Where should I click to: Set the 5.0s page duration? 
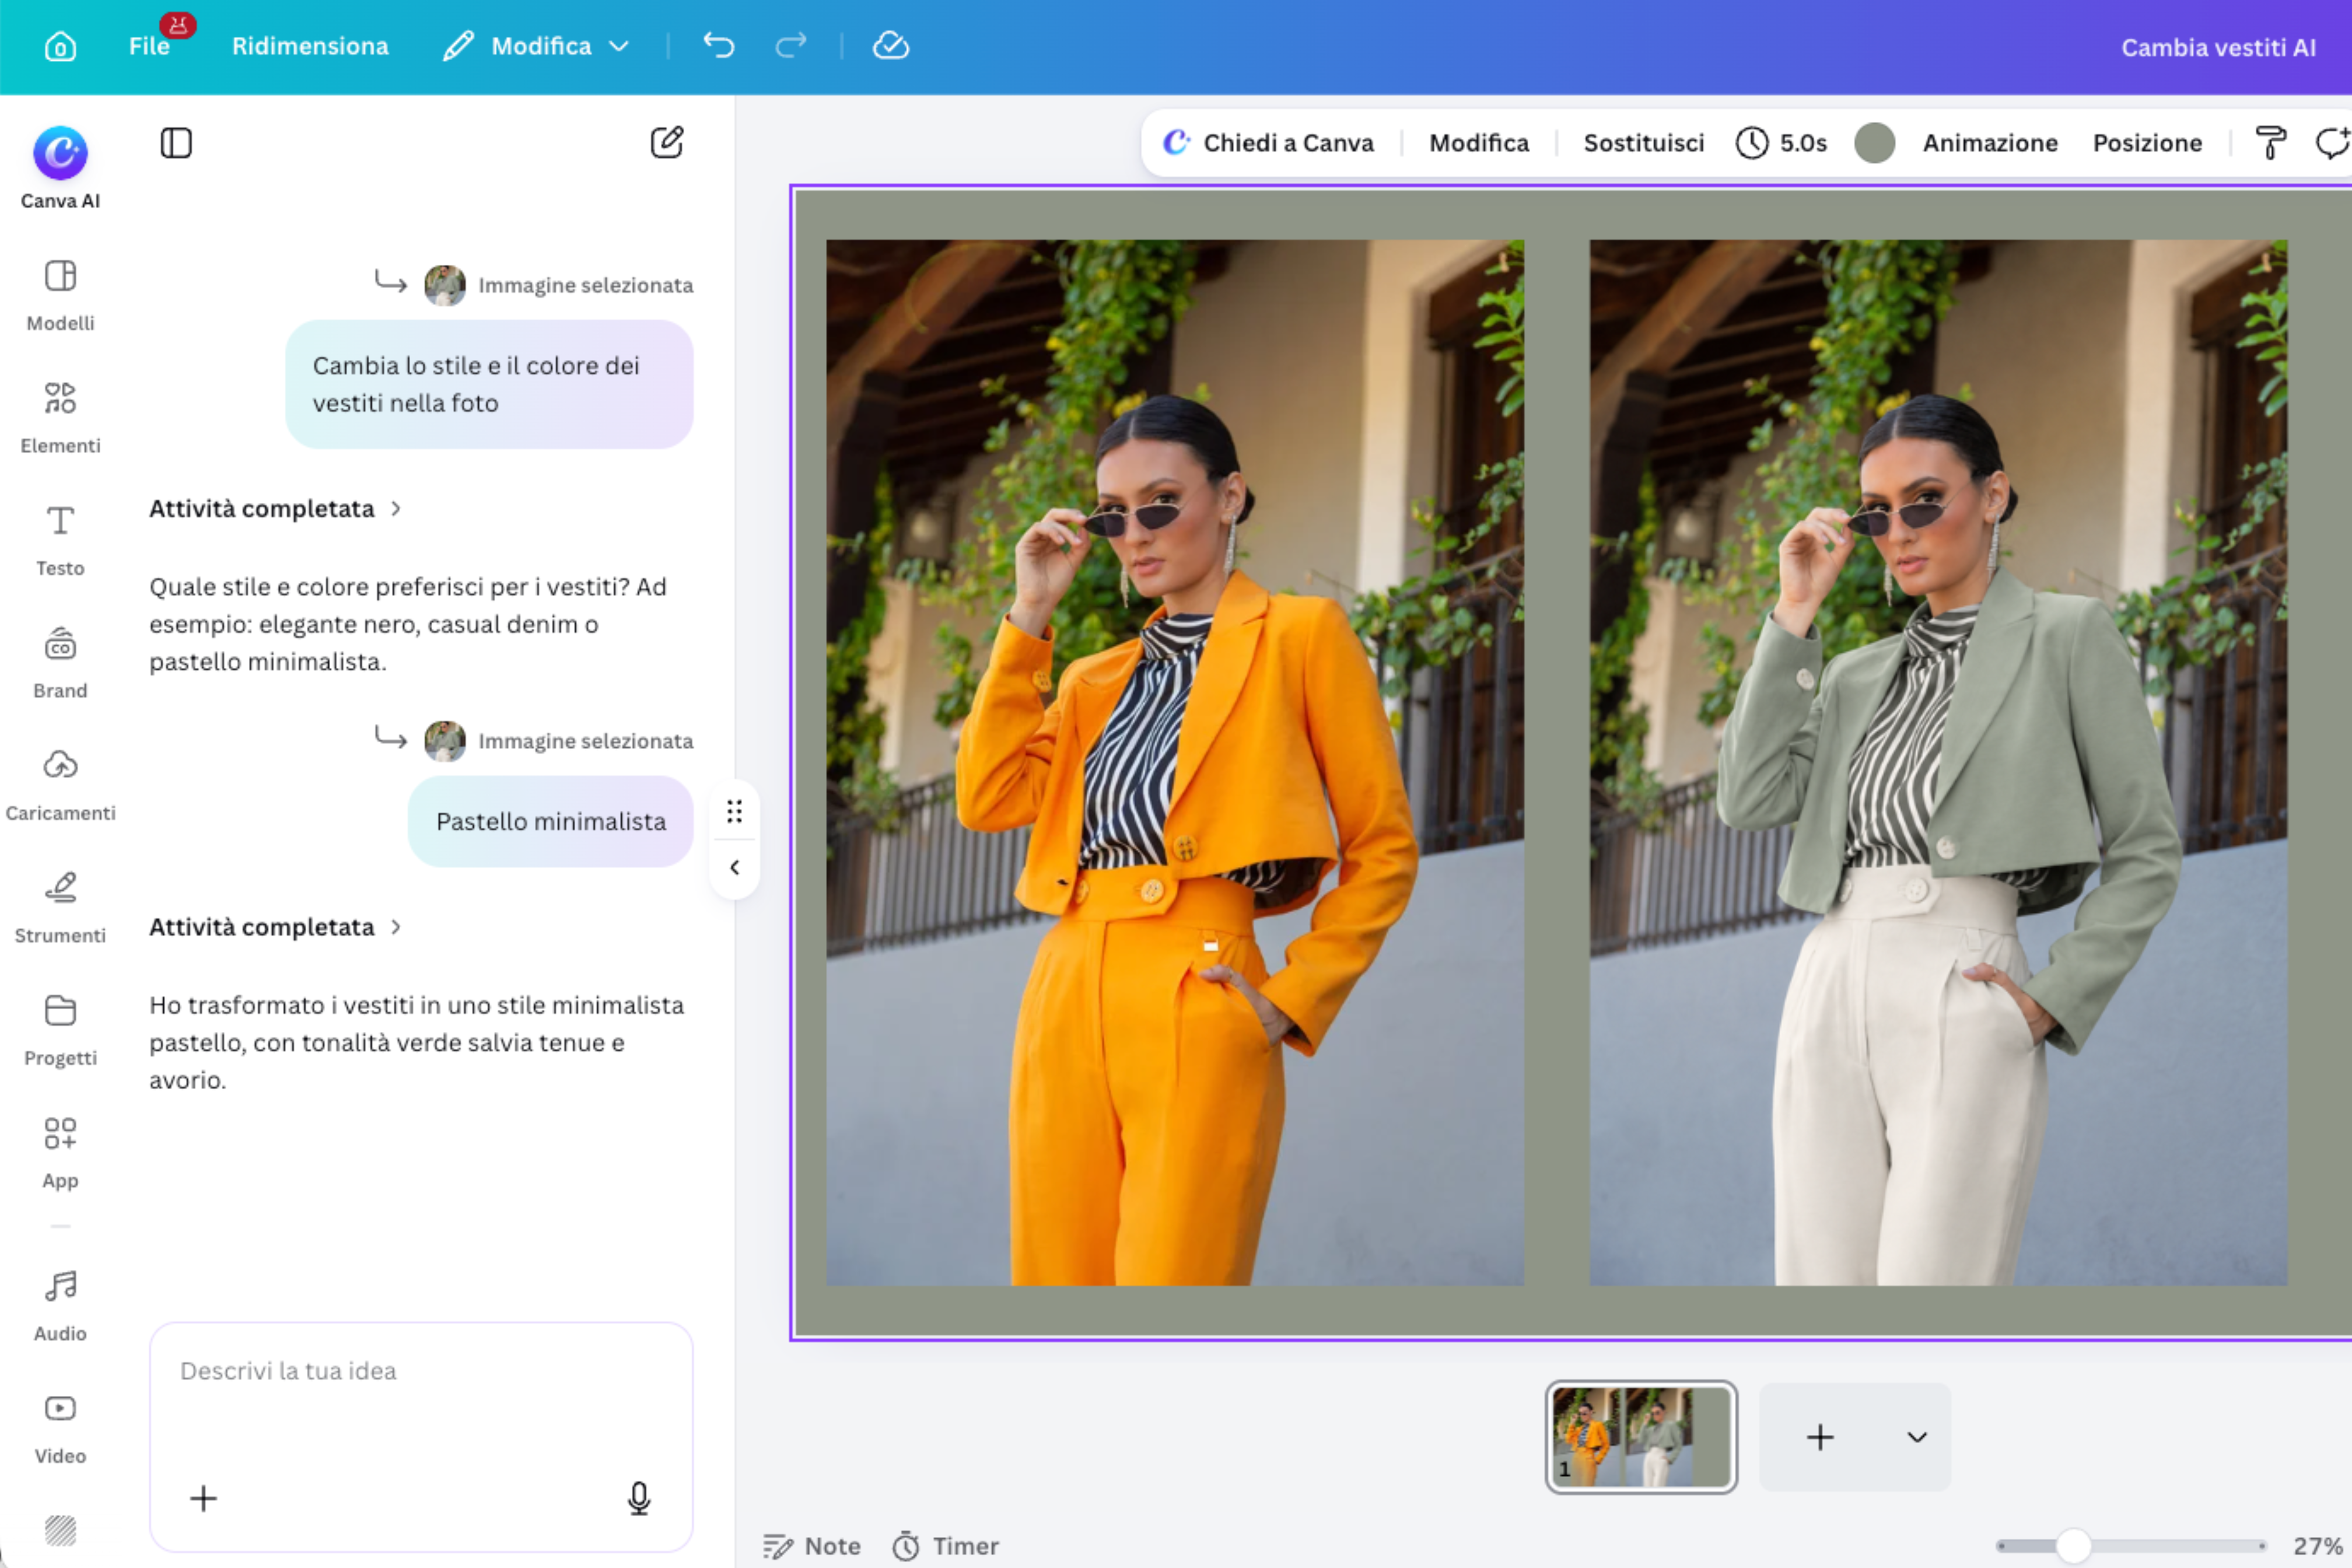coord(1782,143)
